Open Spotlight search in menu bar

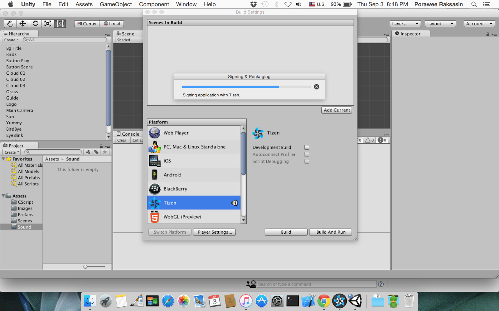click(474, 4)
